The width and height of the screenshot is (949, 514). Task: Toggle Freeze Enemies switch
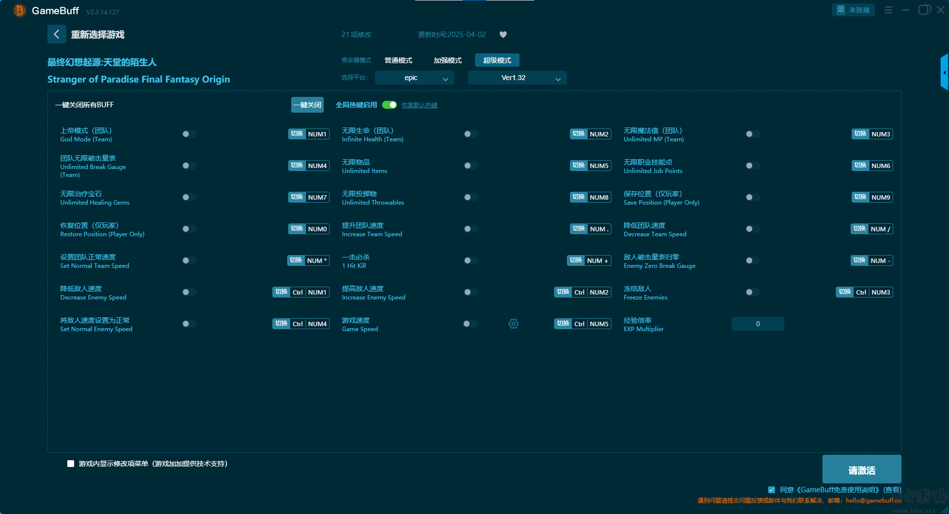click(753, 292)
